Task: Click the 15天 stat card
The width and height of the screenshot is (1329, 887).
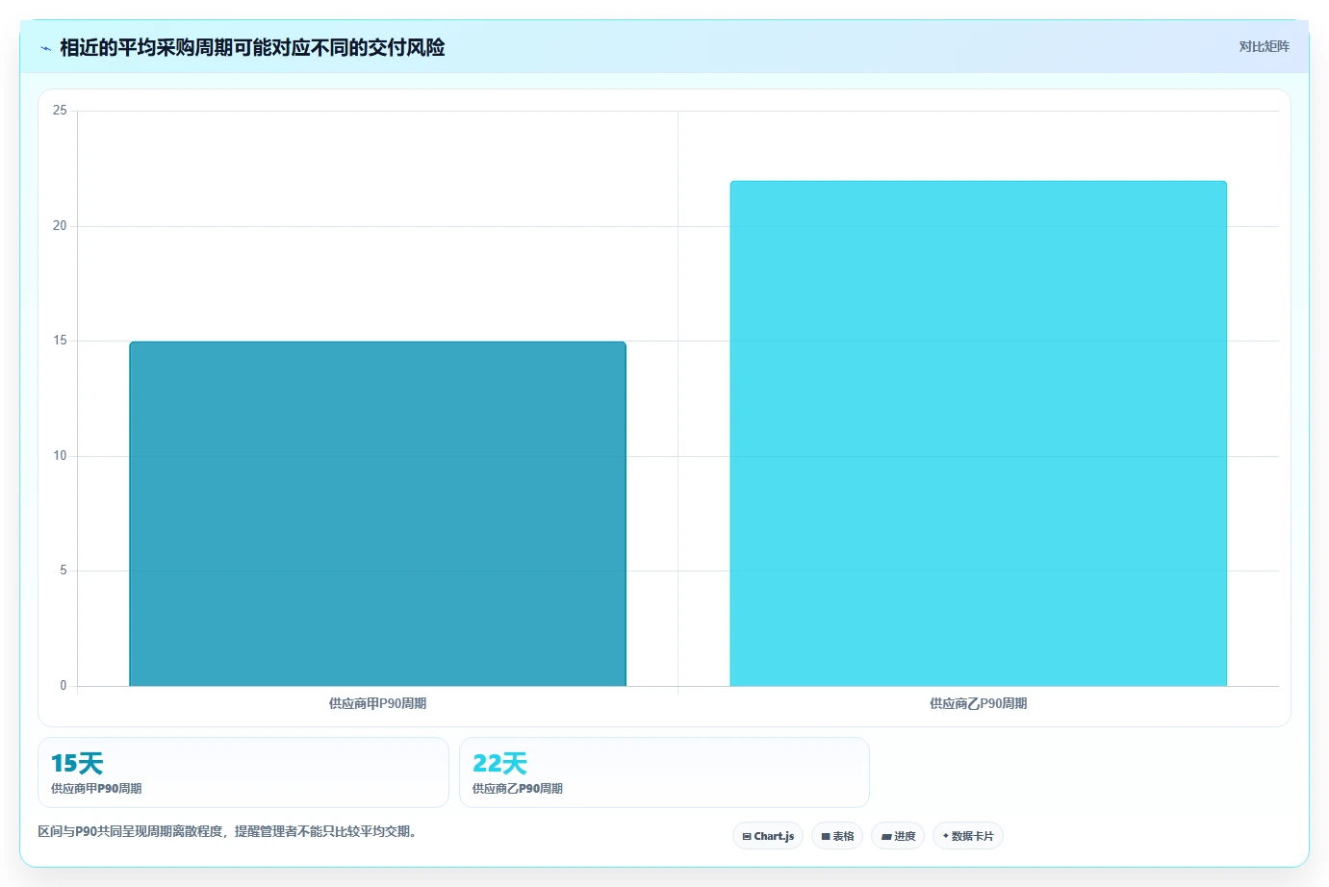Action: (x=243, y=773)
